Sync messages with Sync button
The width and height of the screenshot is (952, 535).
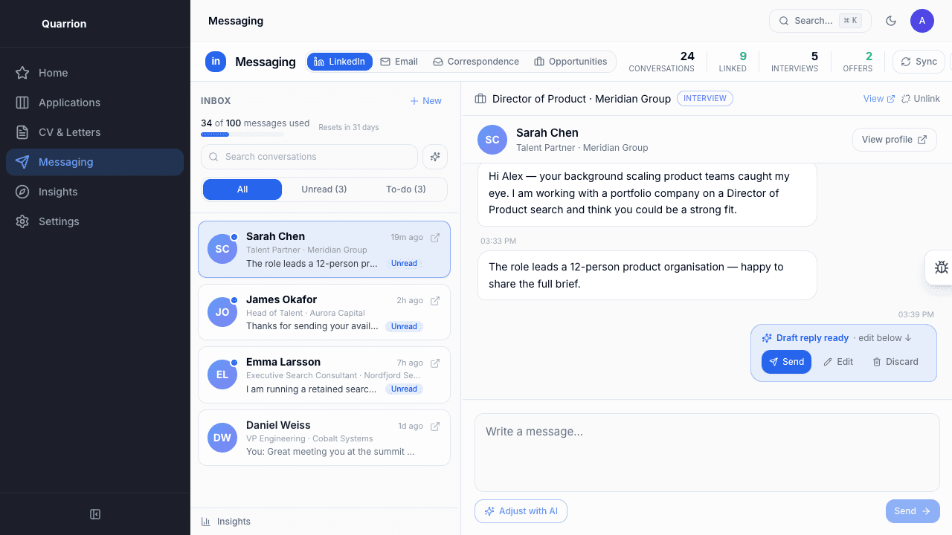point(919,62)
